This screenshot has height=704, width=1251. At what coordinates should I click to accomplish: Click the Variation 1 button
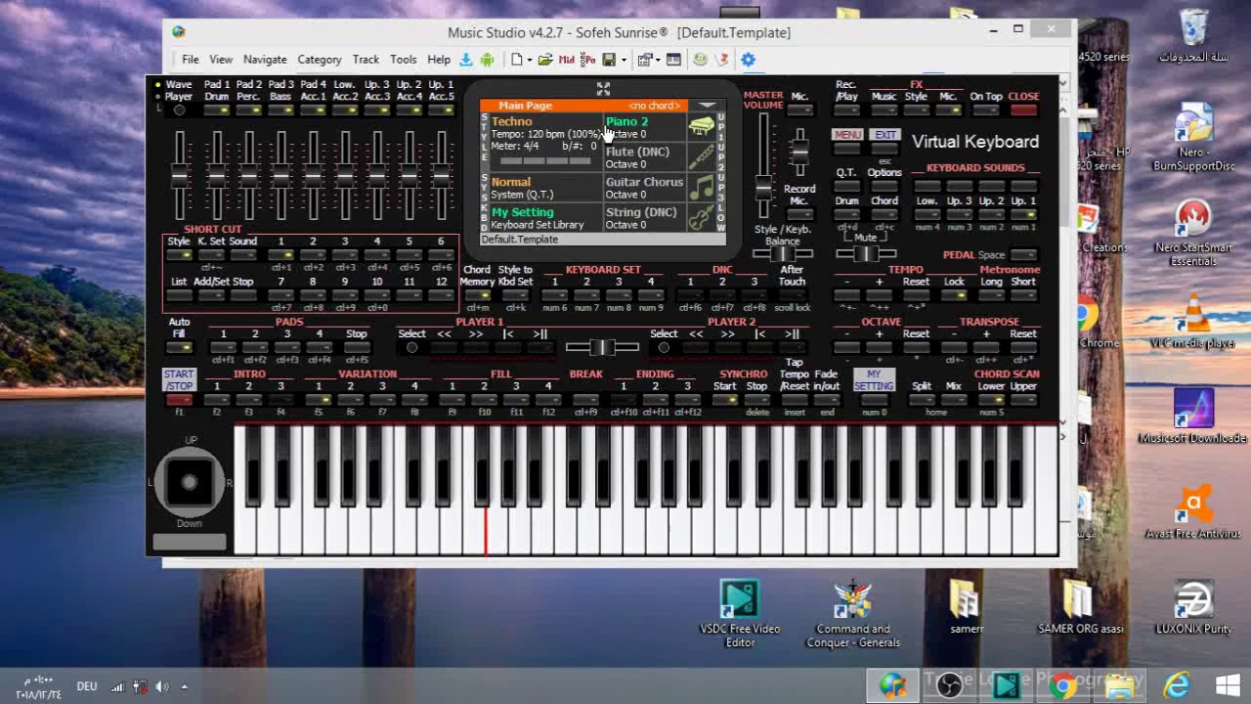318,400
